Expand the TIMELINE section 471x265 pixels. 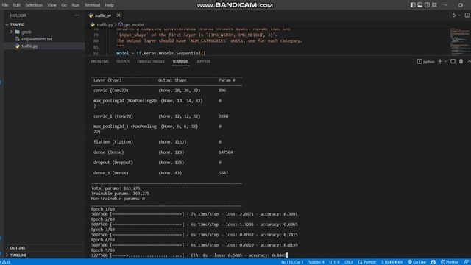pos(18,255)
